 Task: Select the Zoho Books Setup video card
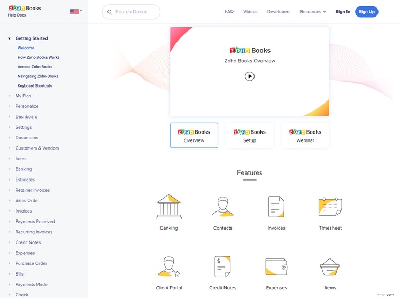pyautogui.click(x=250, y=135)
